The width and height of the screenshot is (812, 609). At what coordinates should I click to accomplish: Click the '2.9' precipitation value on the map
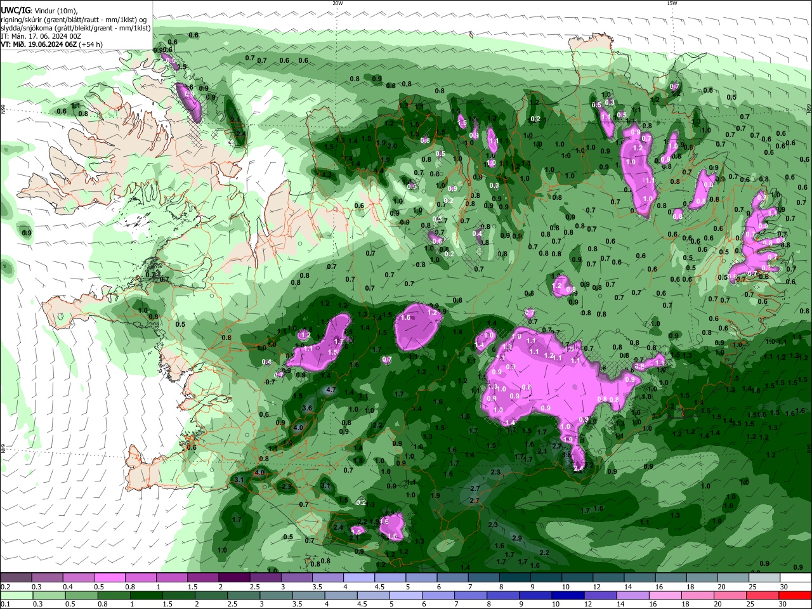[x=516, y=538]
